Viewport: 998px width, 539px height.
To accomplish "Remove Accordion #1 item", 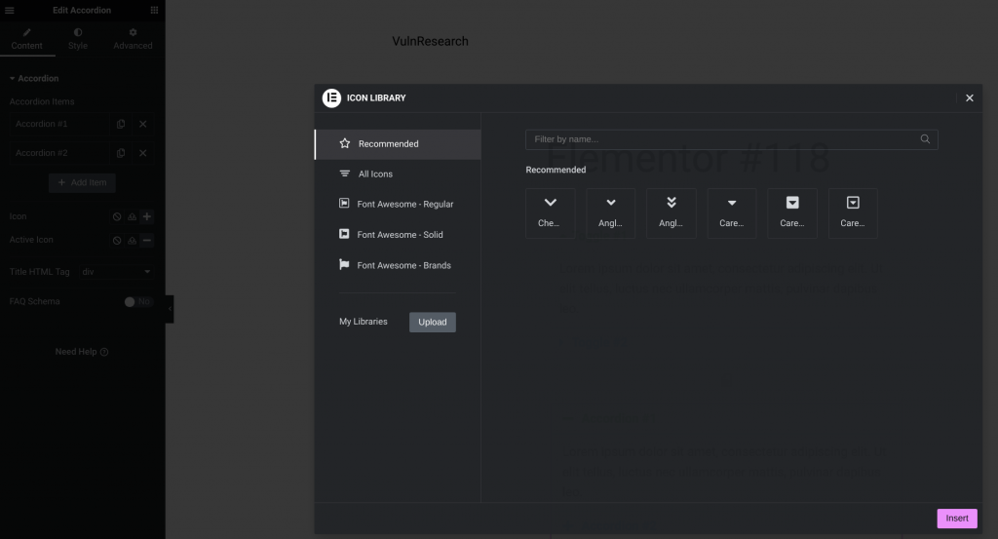I will tap(142, 124).
